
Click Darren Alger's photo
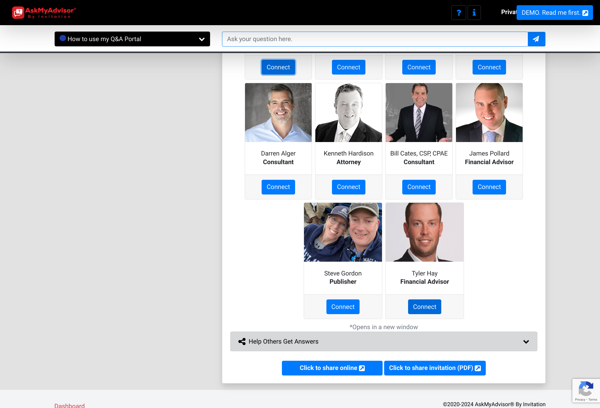[278, 113]
